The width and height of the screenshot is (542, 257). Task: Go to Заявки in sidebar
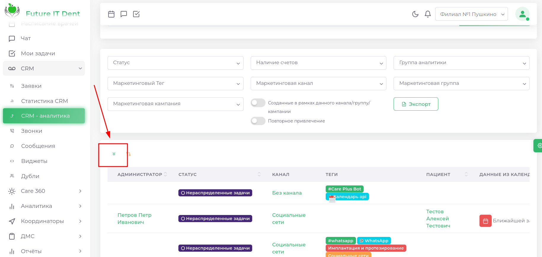[x=31, y=86]
